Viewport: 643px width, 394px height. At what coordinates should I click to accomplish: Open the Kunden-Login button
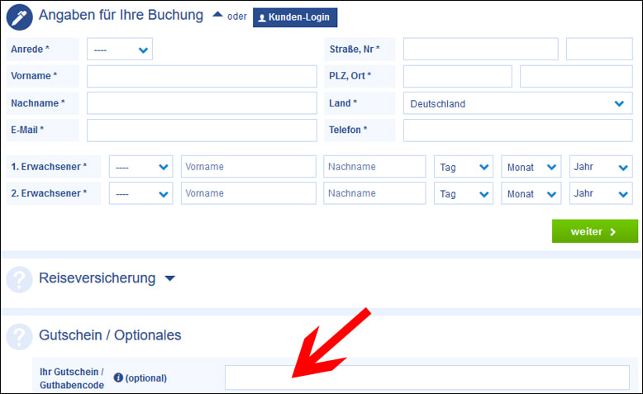pos(295,17)
